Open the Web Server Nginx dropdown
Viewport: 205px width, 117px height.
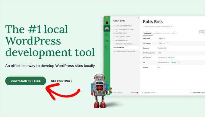162,39
